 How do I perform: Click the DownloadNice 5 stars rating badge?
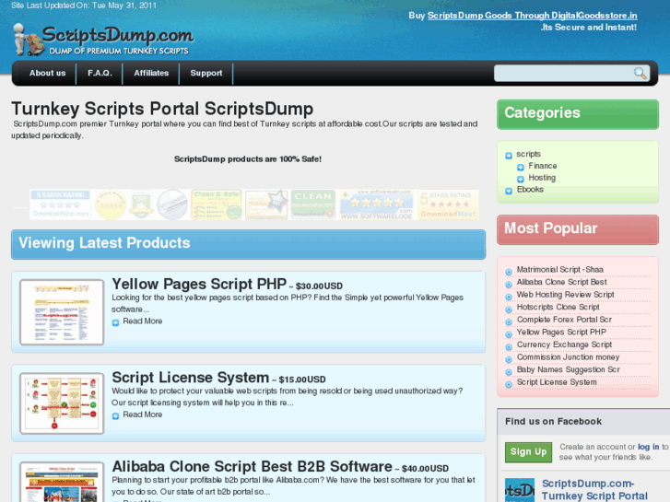[60, 204]
